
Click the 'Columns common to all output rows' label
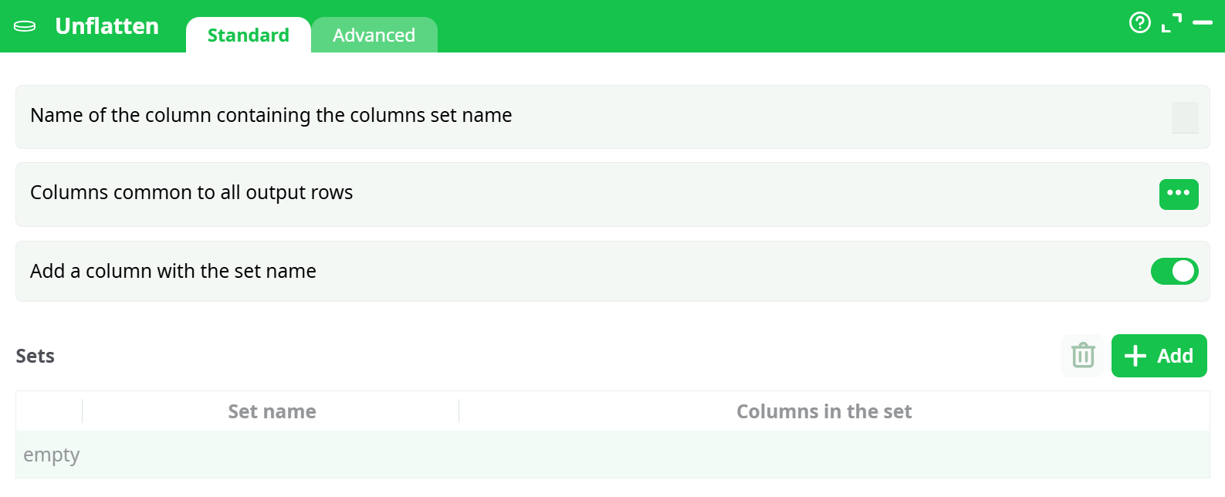[191, 193]
